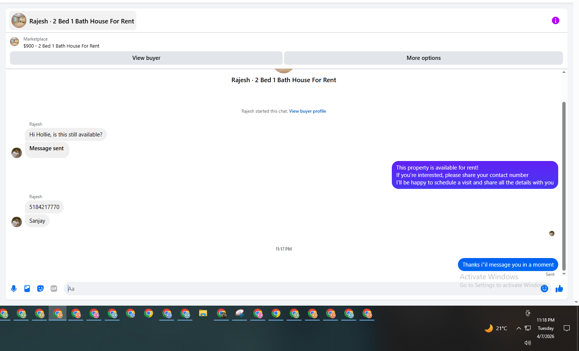Open the weather widget showing 21°C

[496, 328]
